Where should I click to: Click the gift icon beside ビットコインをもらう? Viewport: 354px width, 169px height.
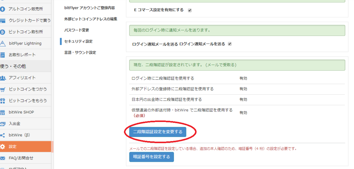[3, 101]
